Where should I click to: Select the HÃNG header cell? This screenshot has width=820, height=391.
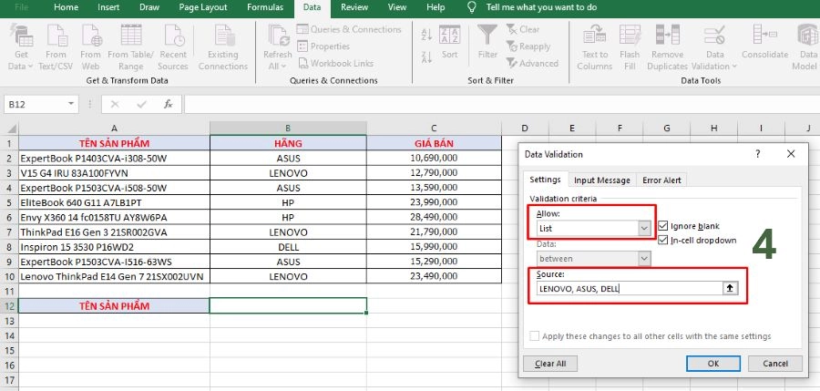tap(288, 143)
